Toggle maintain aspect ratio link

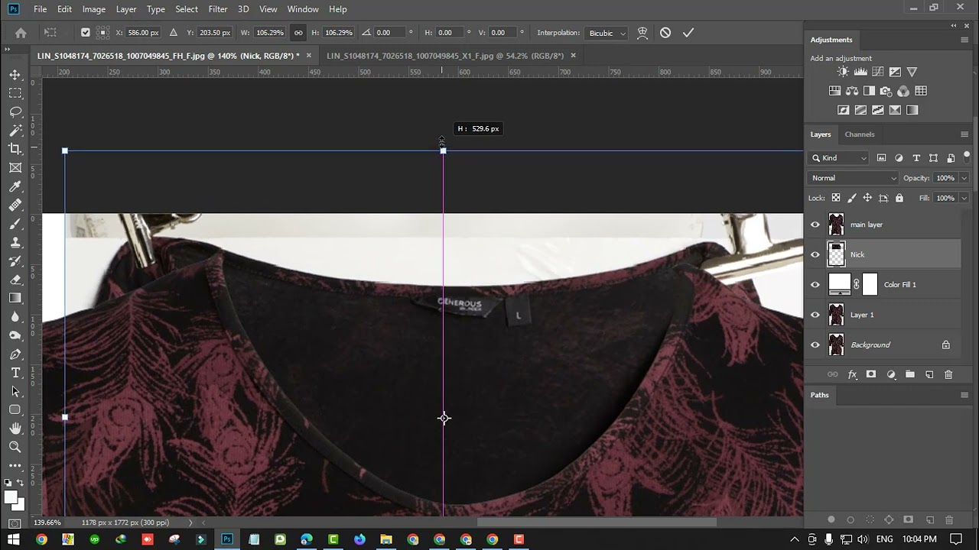[x=298, y=33]
